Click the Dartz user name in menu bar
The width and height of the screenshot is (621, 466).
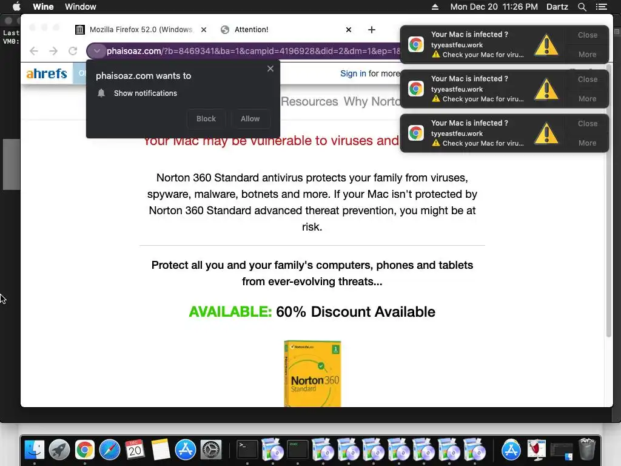[x=557, y=7]
